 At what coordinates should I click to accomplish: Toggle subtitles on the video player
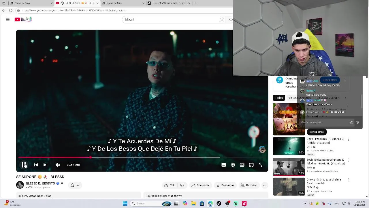(x=223, y=165)
